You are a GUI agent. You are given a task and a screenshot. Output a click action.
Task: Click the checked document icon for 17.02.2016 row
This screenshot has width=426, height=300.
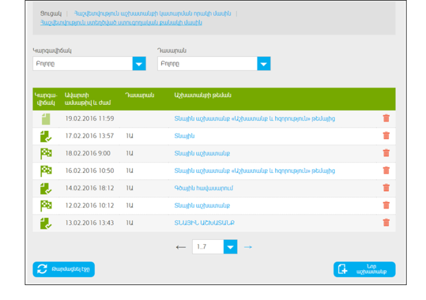pyautogui.click(x=45, y=136)
